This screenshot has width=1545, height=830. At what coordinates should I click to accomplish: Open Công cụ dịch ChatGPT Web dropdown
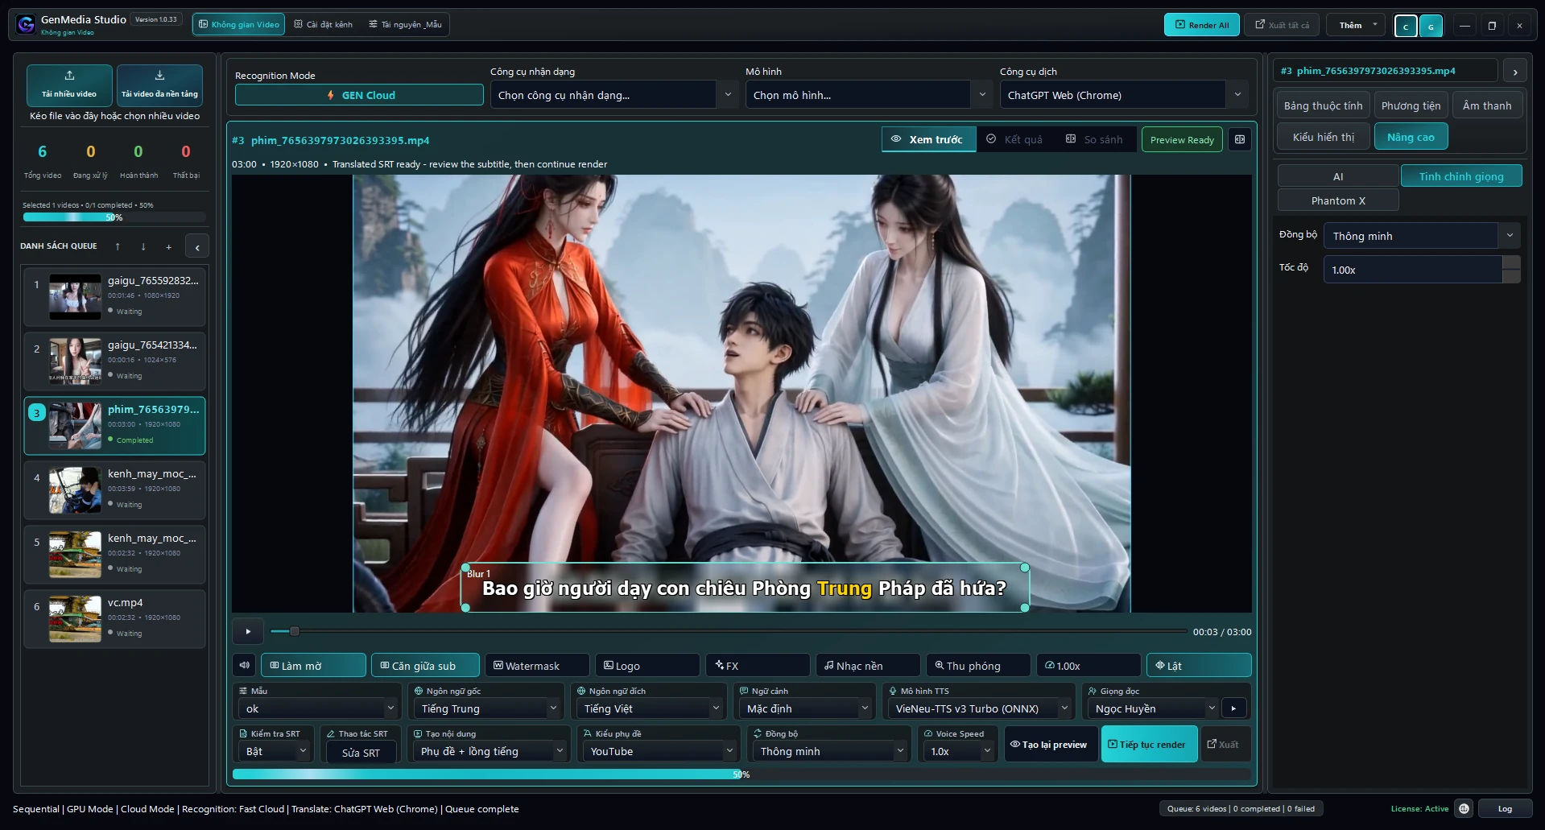pos(1124,95)
